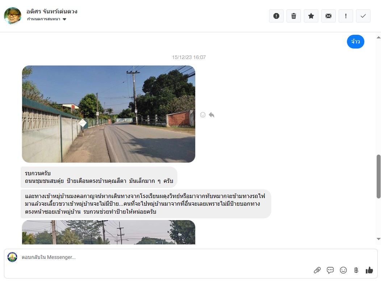Image resolution: width=381 pixels, height=281 pixels.
Task: Star this conversation as follow-up
Action: tap(311, 16)
